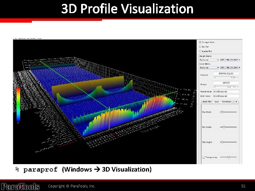Open the Color Metric Exclusive dropdown

tap(209, 68)
